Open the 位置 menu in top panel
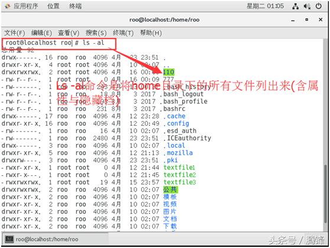This screenshot has height=248, width=330. pyautogui.click(x=53, y=6)
